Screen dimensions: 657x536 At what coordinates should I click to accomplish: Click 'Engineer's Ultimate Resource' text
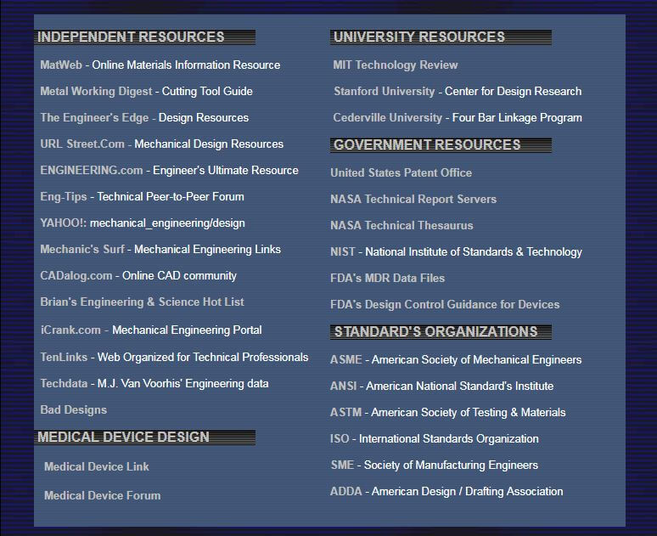click(226, 170)
